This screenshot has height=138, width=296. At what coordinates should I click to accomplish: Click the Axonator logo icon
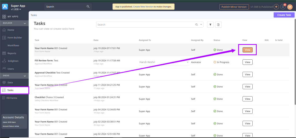pyautogui.click(x=5, y=7)
